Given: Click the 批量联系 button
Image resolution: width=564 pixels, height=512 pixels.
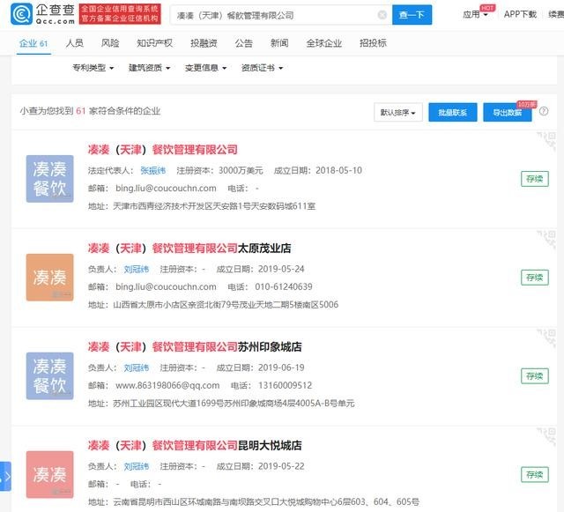Looking at the screenshot, I should pos(452,112).
